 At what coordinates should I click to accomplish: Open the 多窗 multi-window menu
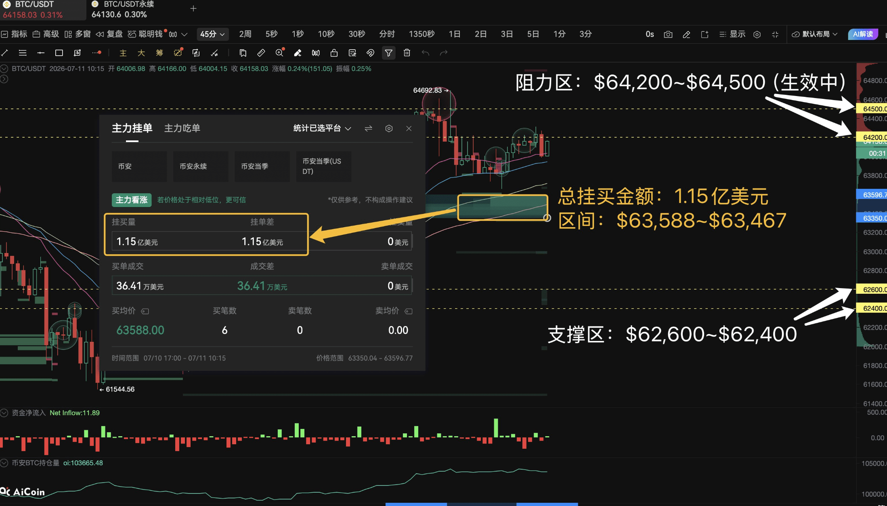[78, 34]
